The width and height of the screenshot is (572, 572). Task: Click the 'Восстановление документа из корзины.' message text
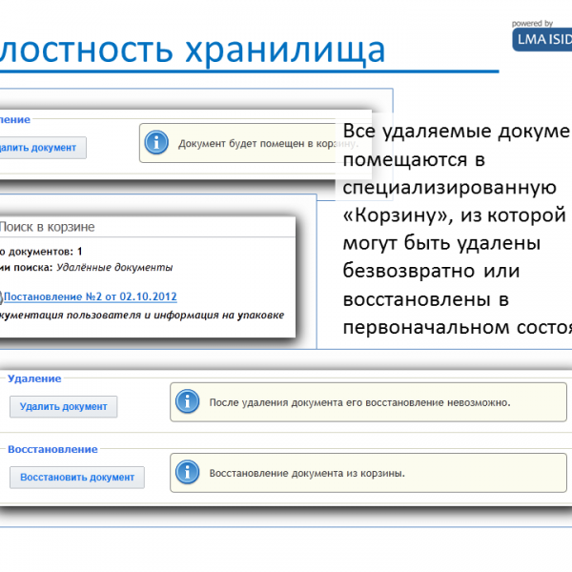[306, 472]
